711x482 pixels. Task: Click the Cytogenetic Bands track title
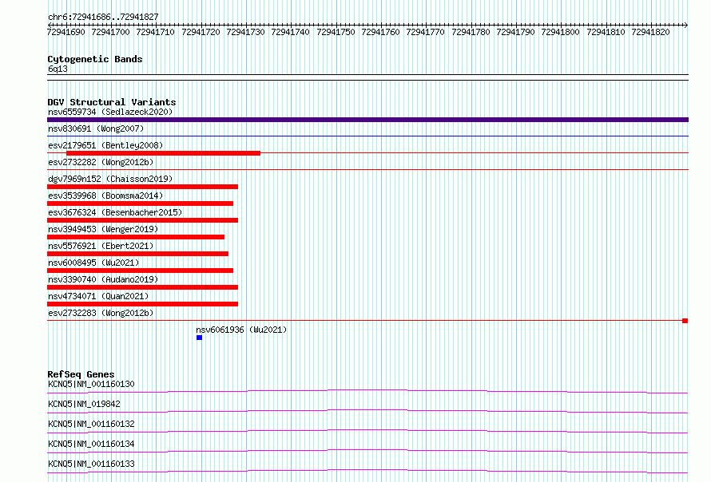pos(95,59)
